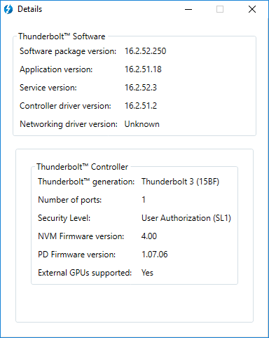This screenshot has height=338, width=269.
Task: Click the Security Level label
Action: (64, 218)
